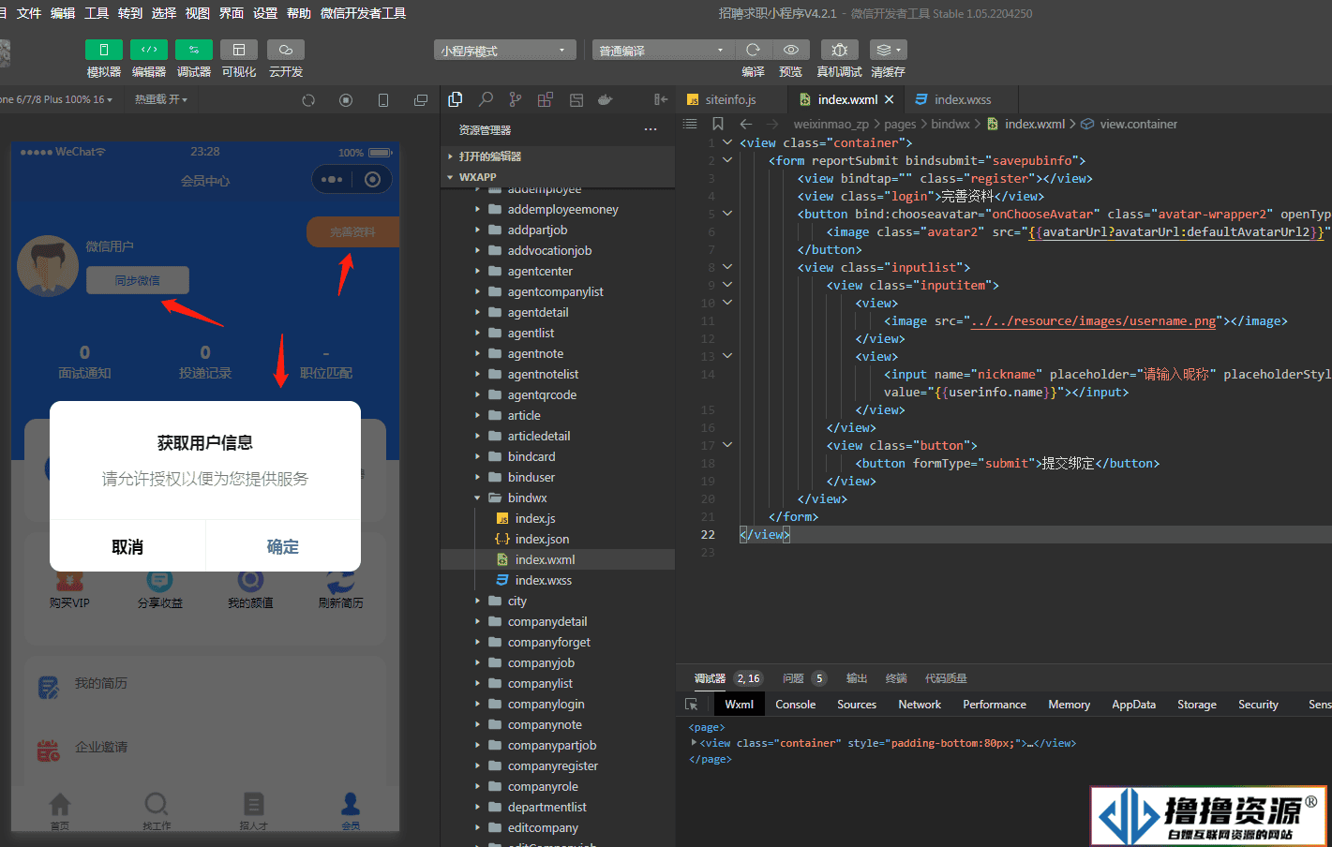Toggle the simulator panel button

click(103, 50)
